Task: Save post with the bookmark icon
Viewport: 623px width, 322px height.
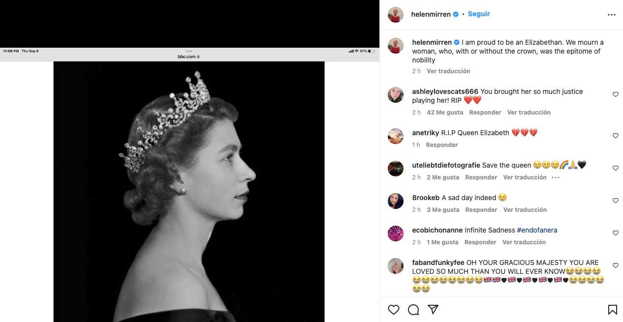Action: [x=612, y=310]
